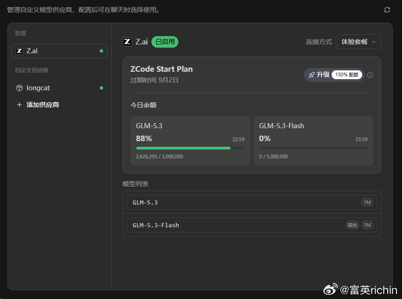
Task: Click the 150% 配额 badge
Action: [346, 75]
